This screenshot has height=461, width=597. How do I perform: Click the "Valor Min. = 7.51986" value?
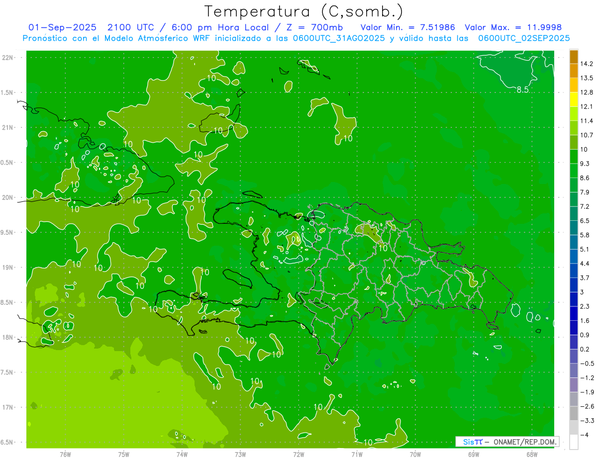[407, 27]
